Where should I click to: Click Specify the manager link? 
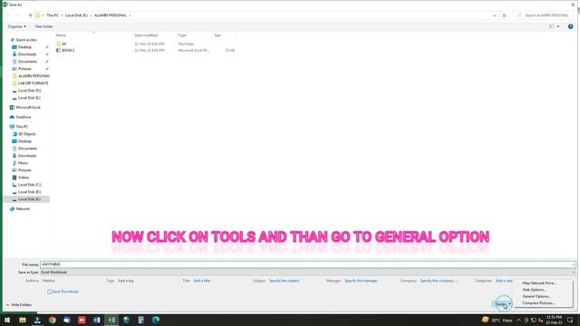361,281
